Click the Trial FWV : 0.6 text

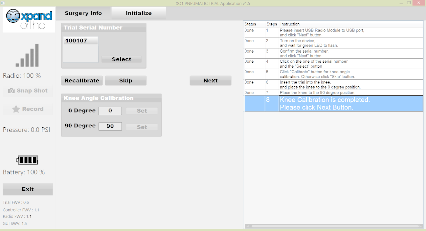tap(16, 202)
